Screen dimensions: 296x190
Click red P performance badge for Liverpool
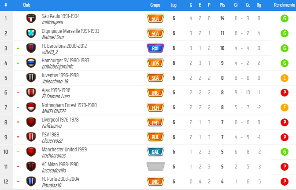[x=285, y=122]
